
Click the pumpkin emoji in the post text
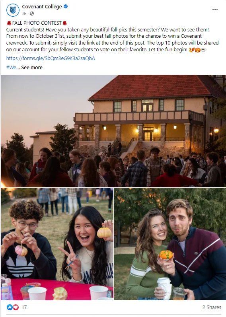pyautogui.click(x=198, y=50)
